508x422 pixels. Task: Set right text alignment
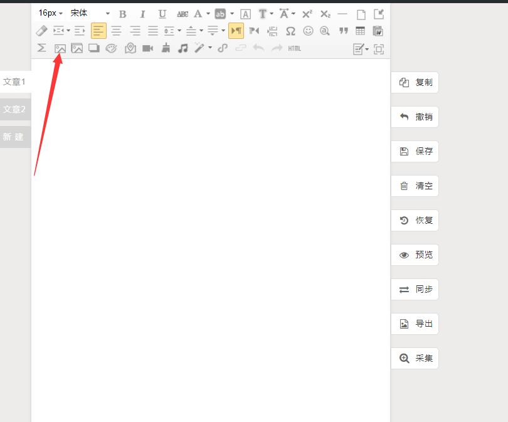pyautogui.click(x=135, y=31)
